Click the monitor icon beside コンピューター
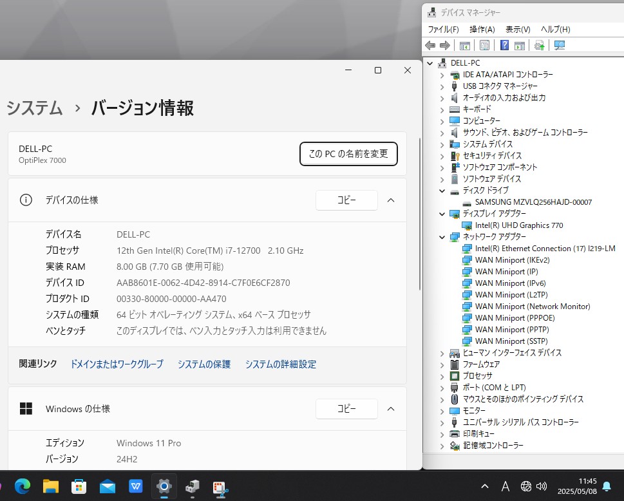This screenshot has height=501, width=624. tap(455, 120)
